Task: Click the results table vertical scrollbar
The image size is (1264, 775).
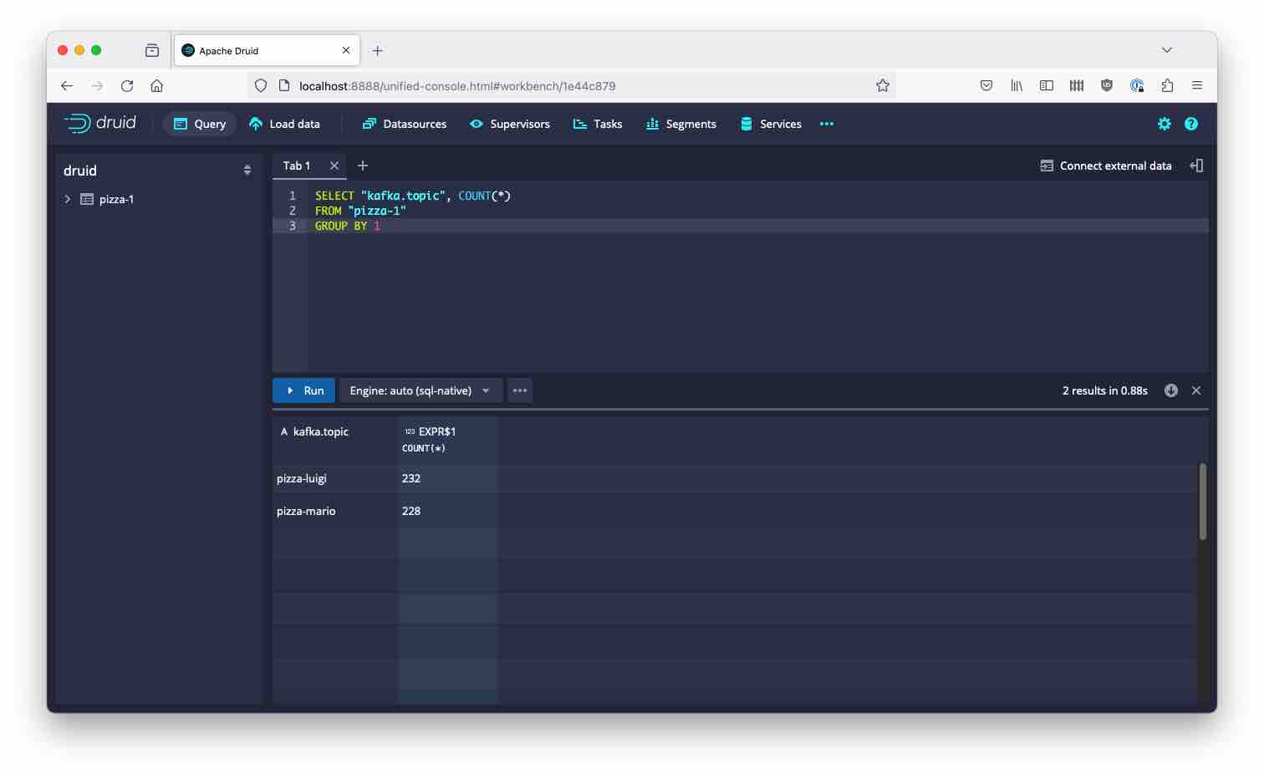Action: (1202, 502)
